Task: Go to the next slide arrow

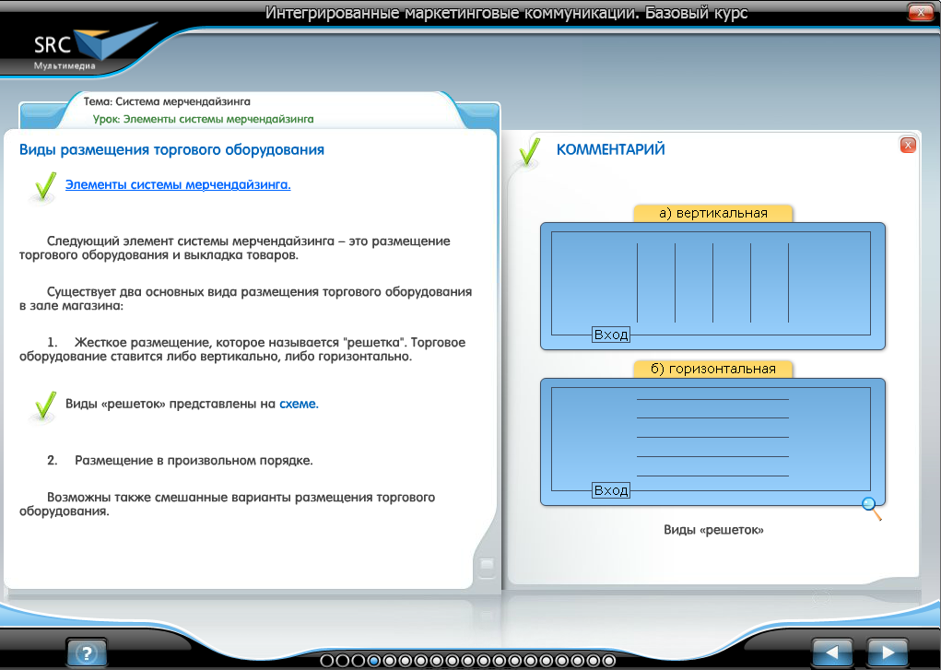Action: 887,652
